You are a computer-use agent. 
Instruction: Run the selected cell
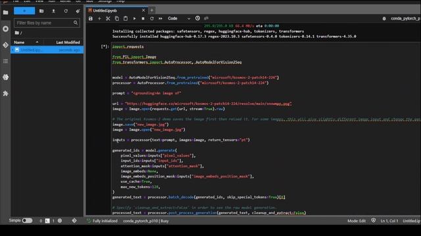pyautogui.click(x=134, y=18)
